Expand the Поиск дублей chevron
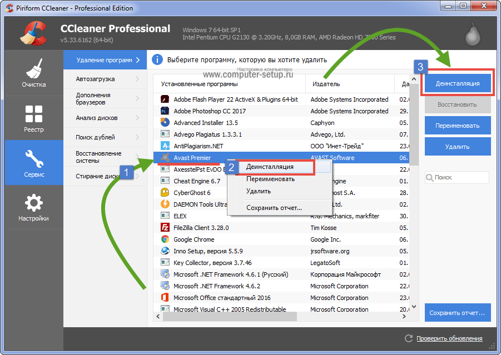Screen dimensions: 501x355 tap(137, 137)
